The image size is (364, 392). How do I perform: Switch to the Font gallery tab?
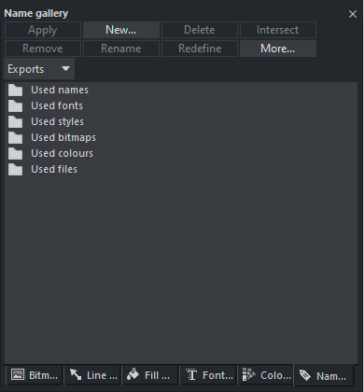click(208, 375)
